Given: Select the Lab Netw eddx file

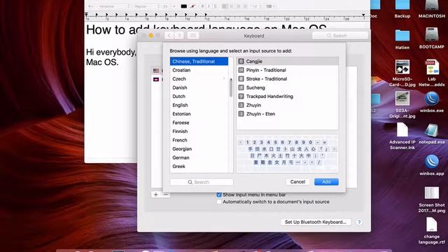Looking at the screenshot, I should coord(432,73).
